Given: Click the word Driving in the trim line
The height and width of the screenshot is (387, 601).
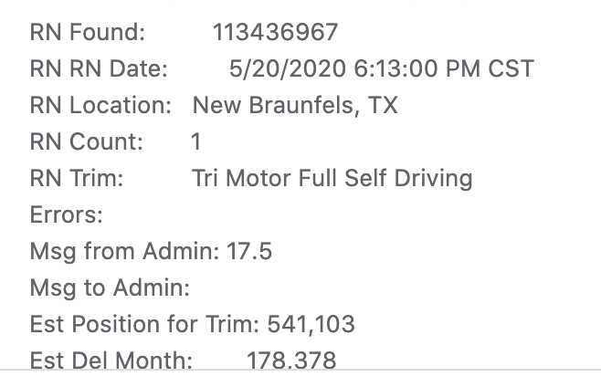Looking at the screenshot, I should 433,179.
